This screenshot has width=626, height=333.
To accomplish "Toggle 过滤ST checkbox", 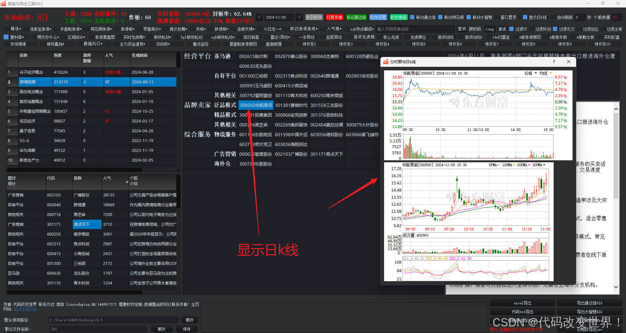I will pos(518,29).
